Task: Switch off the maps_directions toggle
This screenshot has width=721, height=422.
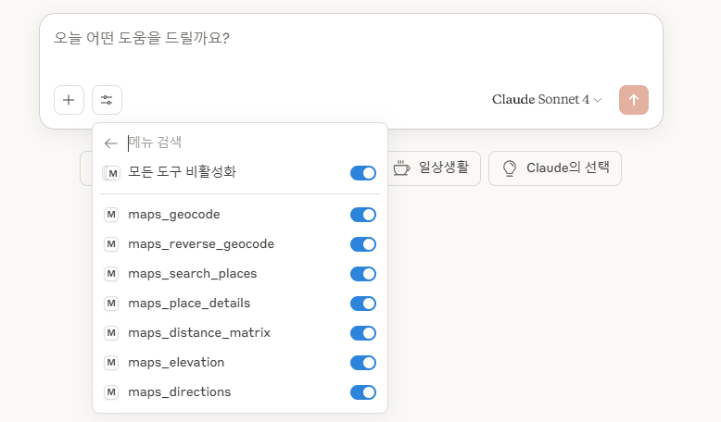Action: pyautogui.click(x=362, y=392)
